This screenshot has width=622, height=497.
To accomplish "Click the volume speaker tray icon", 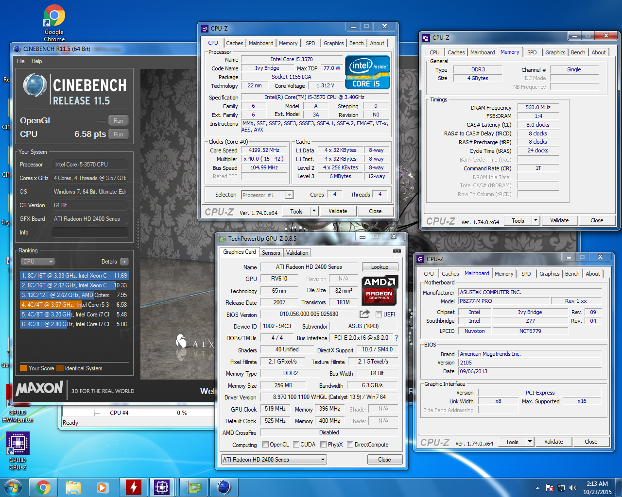I will [x=573, y=488].
